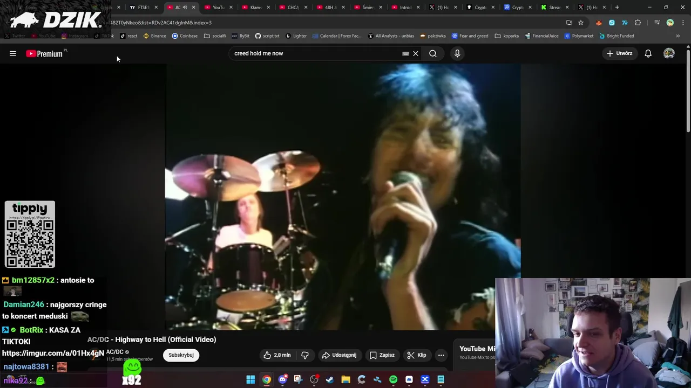691x388 pixels.
Task: Open the media control icon in toolbar
Action: [657, 23]
